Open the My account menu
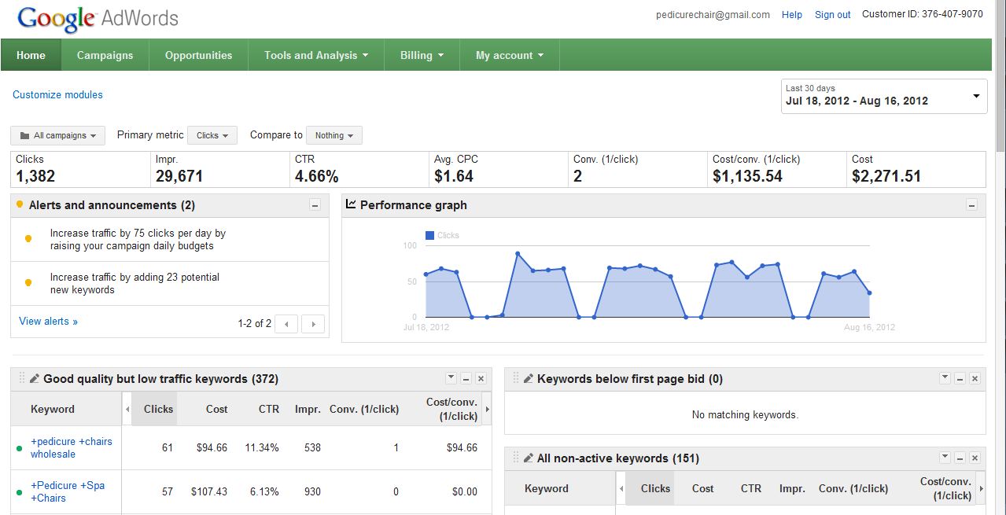The image size is (1006, 515). pos(510,55)
